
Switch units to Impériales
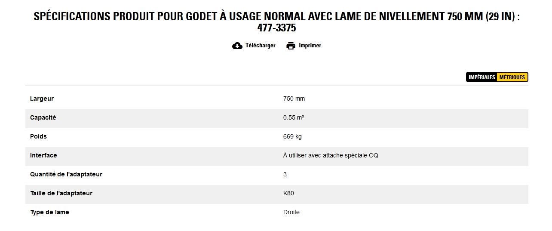click(481, 77)
